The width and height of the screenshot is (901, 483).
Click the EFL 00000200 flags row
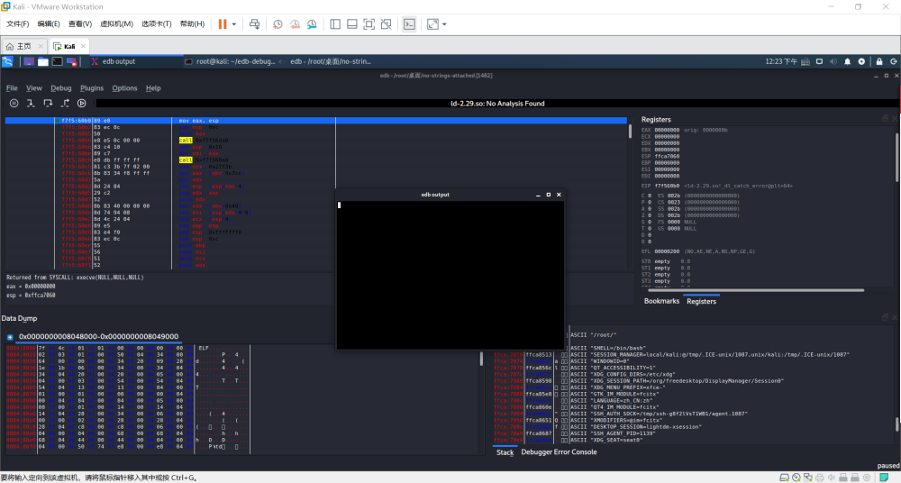tap(698, 251)
